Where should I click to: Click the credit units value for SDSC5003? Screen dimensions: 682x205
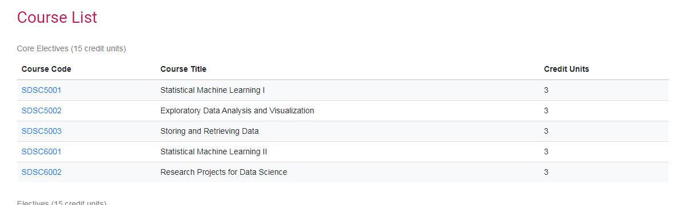point(546,131)
